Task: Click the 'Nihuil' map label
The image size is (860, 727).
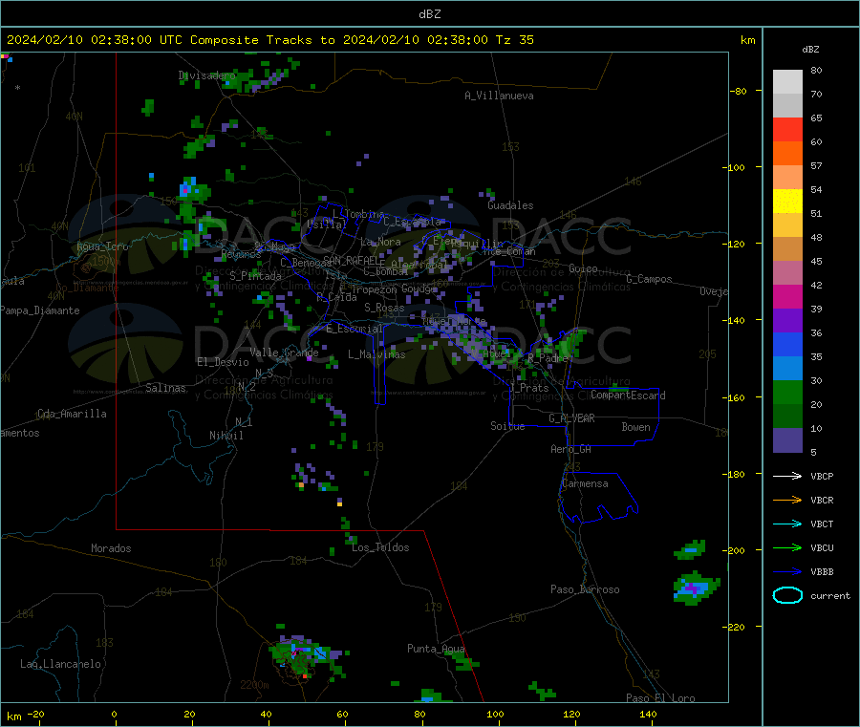Action: (x=226, y=436)
